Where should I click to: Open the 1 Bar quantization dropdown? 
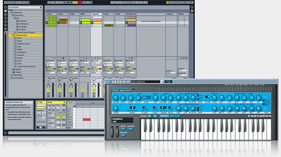point(86,2)
